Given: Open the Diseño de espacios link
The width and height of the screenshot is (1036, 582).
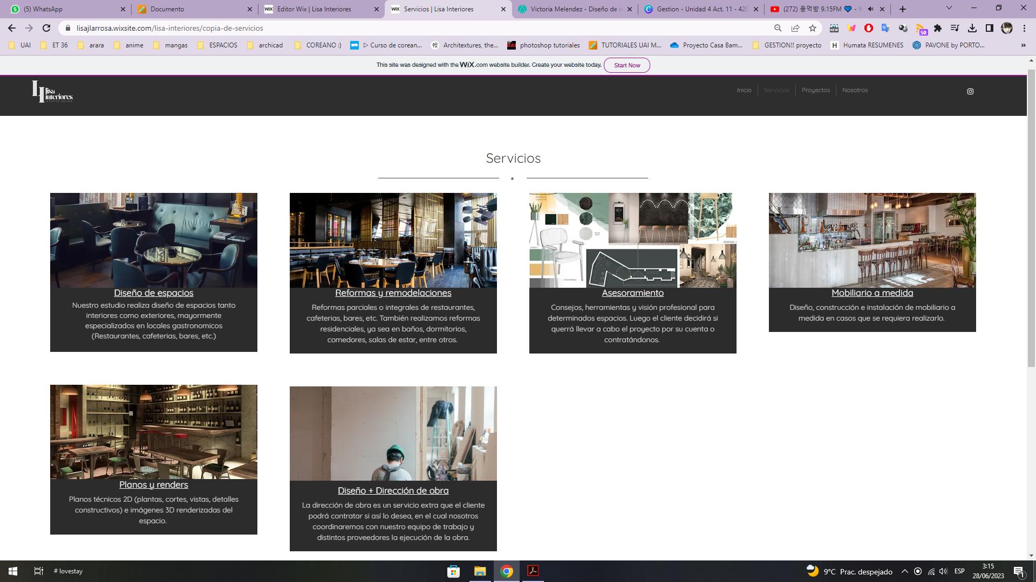Looking at the screenshot, I should tap(153, 293).
